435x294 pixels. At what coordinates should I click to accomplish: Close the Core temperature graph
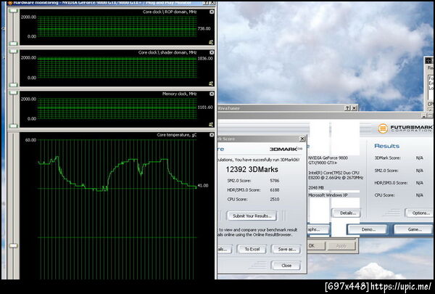pos(212,135)
